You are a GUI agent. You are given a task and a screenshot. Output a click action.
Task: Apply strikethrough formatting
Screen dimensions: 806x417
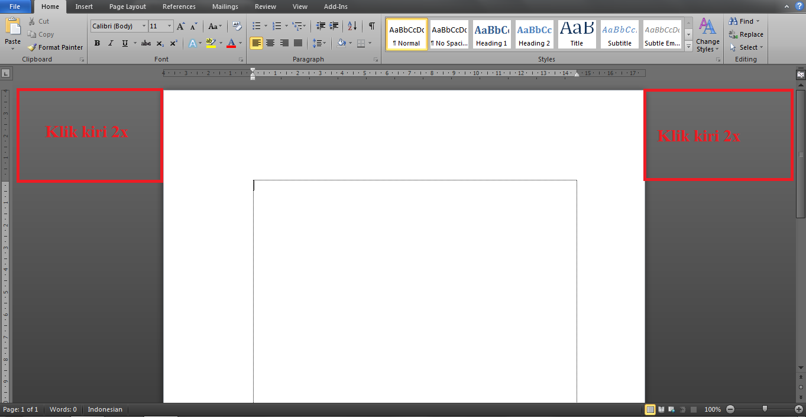145,43
